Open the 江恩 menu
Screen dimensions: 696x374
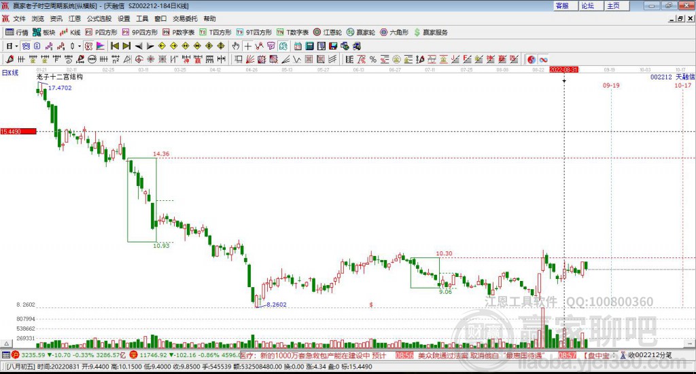coord(75,18)
